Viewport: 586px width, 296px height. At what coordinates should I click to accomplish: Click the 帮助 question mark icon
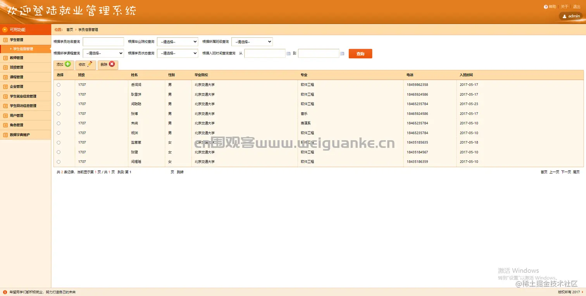(546, 7)
